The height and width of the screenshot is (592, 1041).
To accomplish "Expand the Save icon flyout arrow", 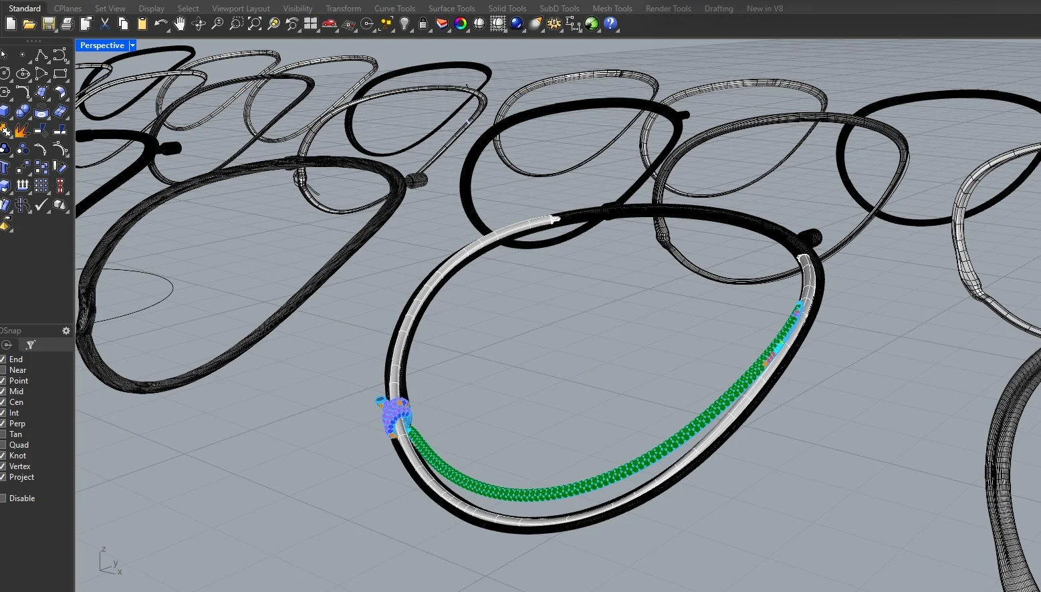I will (55, 29).
